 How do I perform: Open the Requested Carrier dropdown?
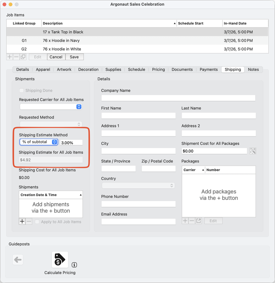(x=79, y=107)
